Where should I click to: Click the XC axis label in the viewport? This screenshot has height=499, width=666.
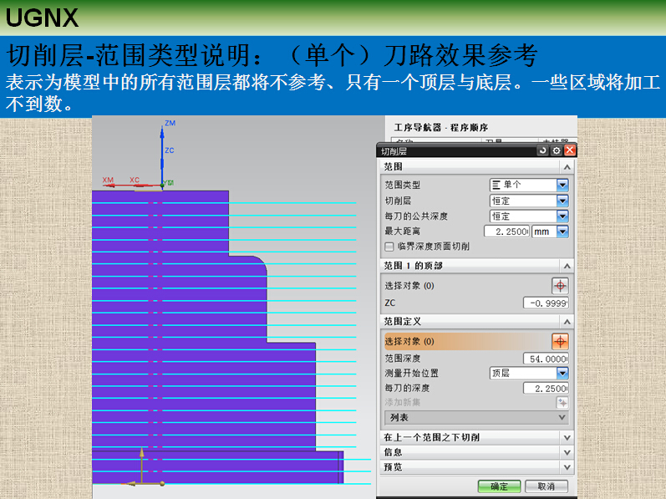coord(135,180)
